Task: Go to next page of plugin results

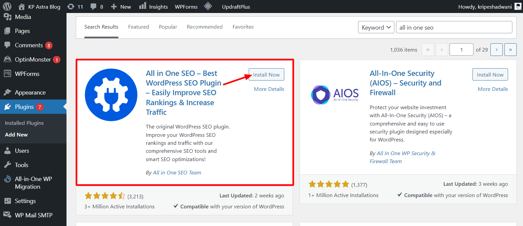Action: click(x=496, y=50)
